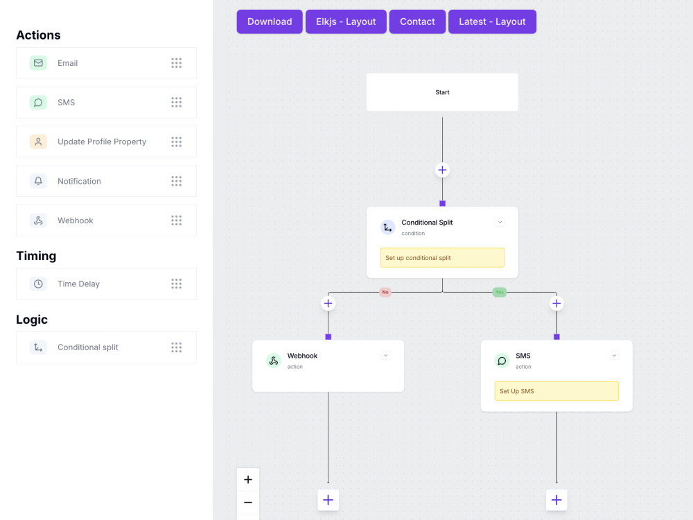
Task: Click the Conditional split icon under Logic
Action: coord(38,347)
